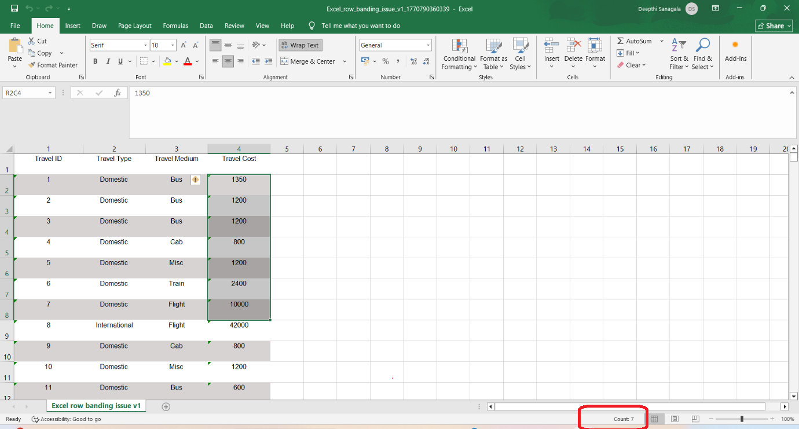The image size is (799, 429).
Task: Click the Comma Style icon
Action: [398, 61]
